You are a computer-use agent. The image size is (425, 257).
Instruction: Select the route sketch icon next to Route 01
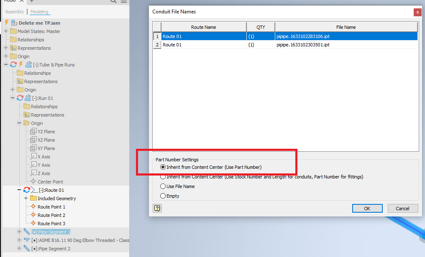(33, 190)
